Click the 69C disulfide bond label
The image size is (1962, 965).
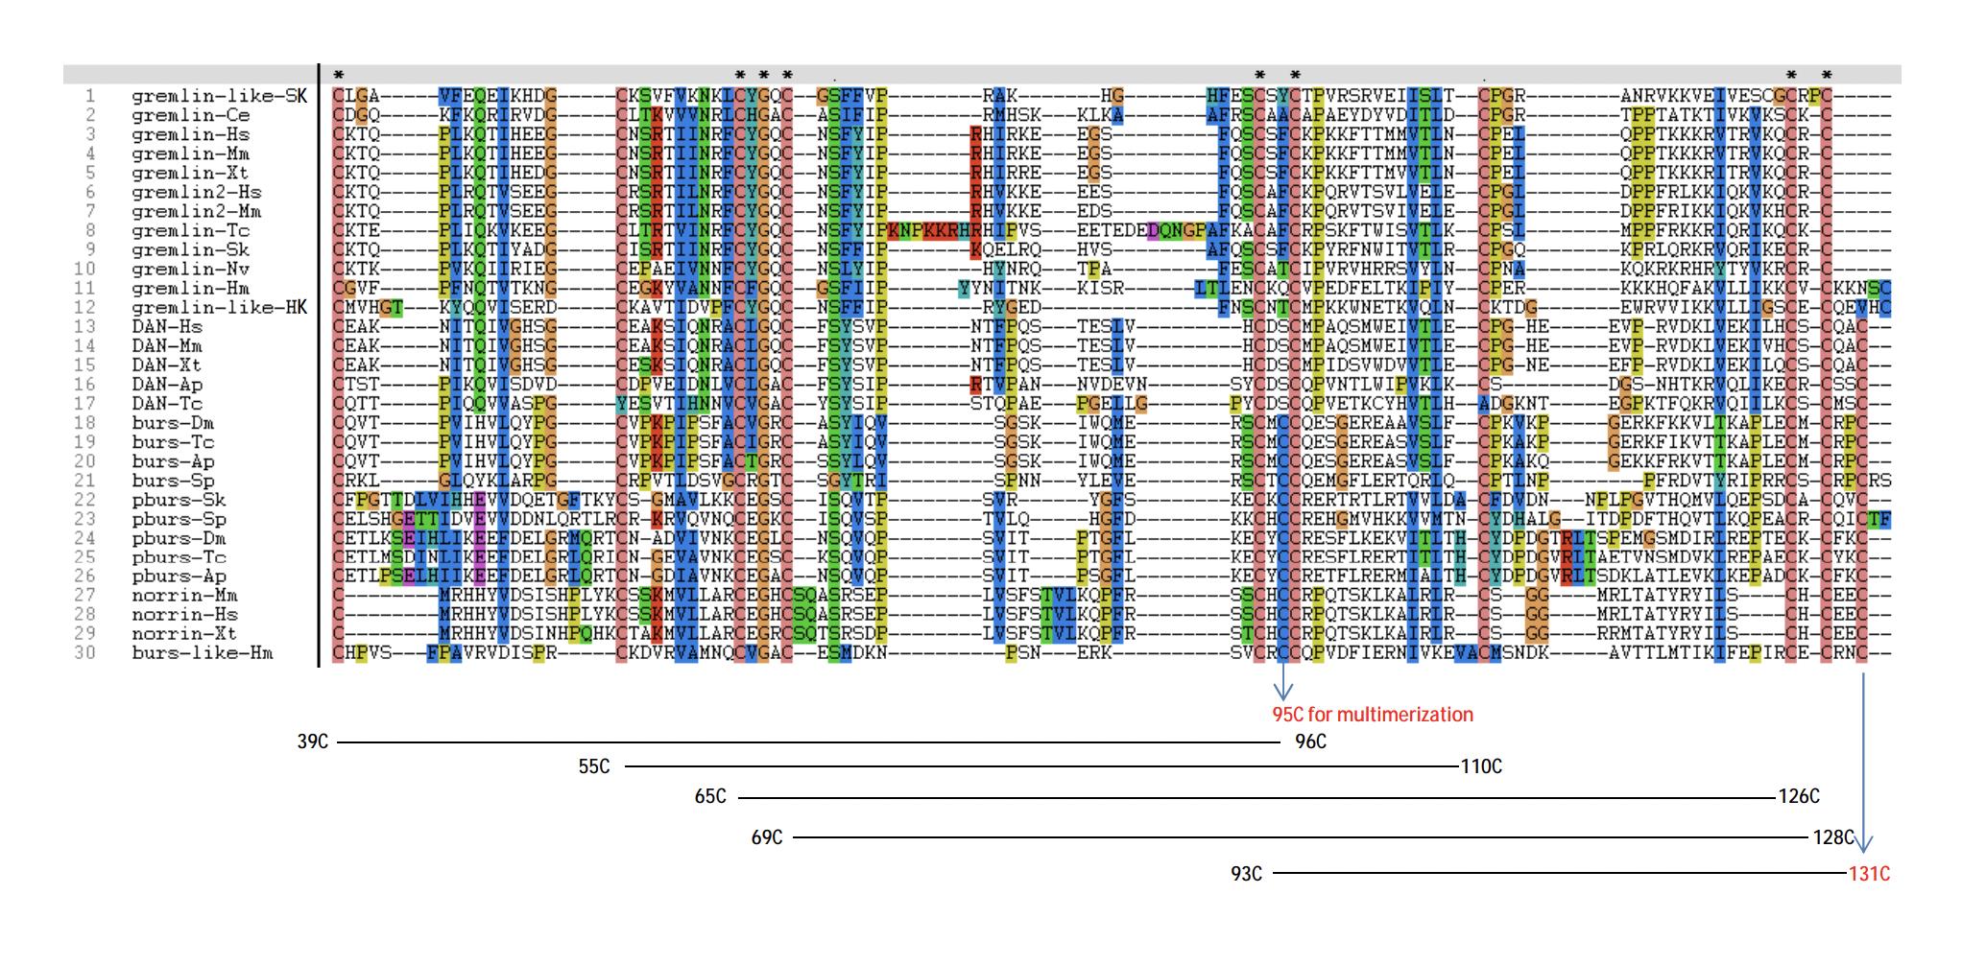point(767,837)
